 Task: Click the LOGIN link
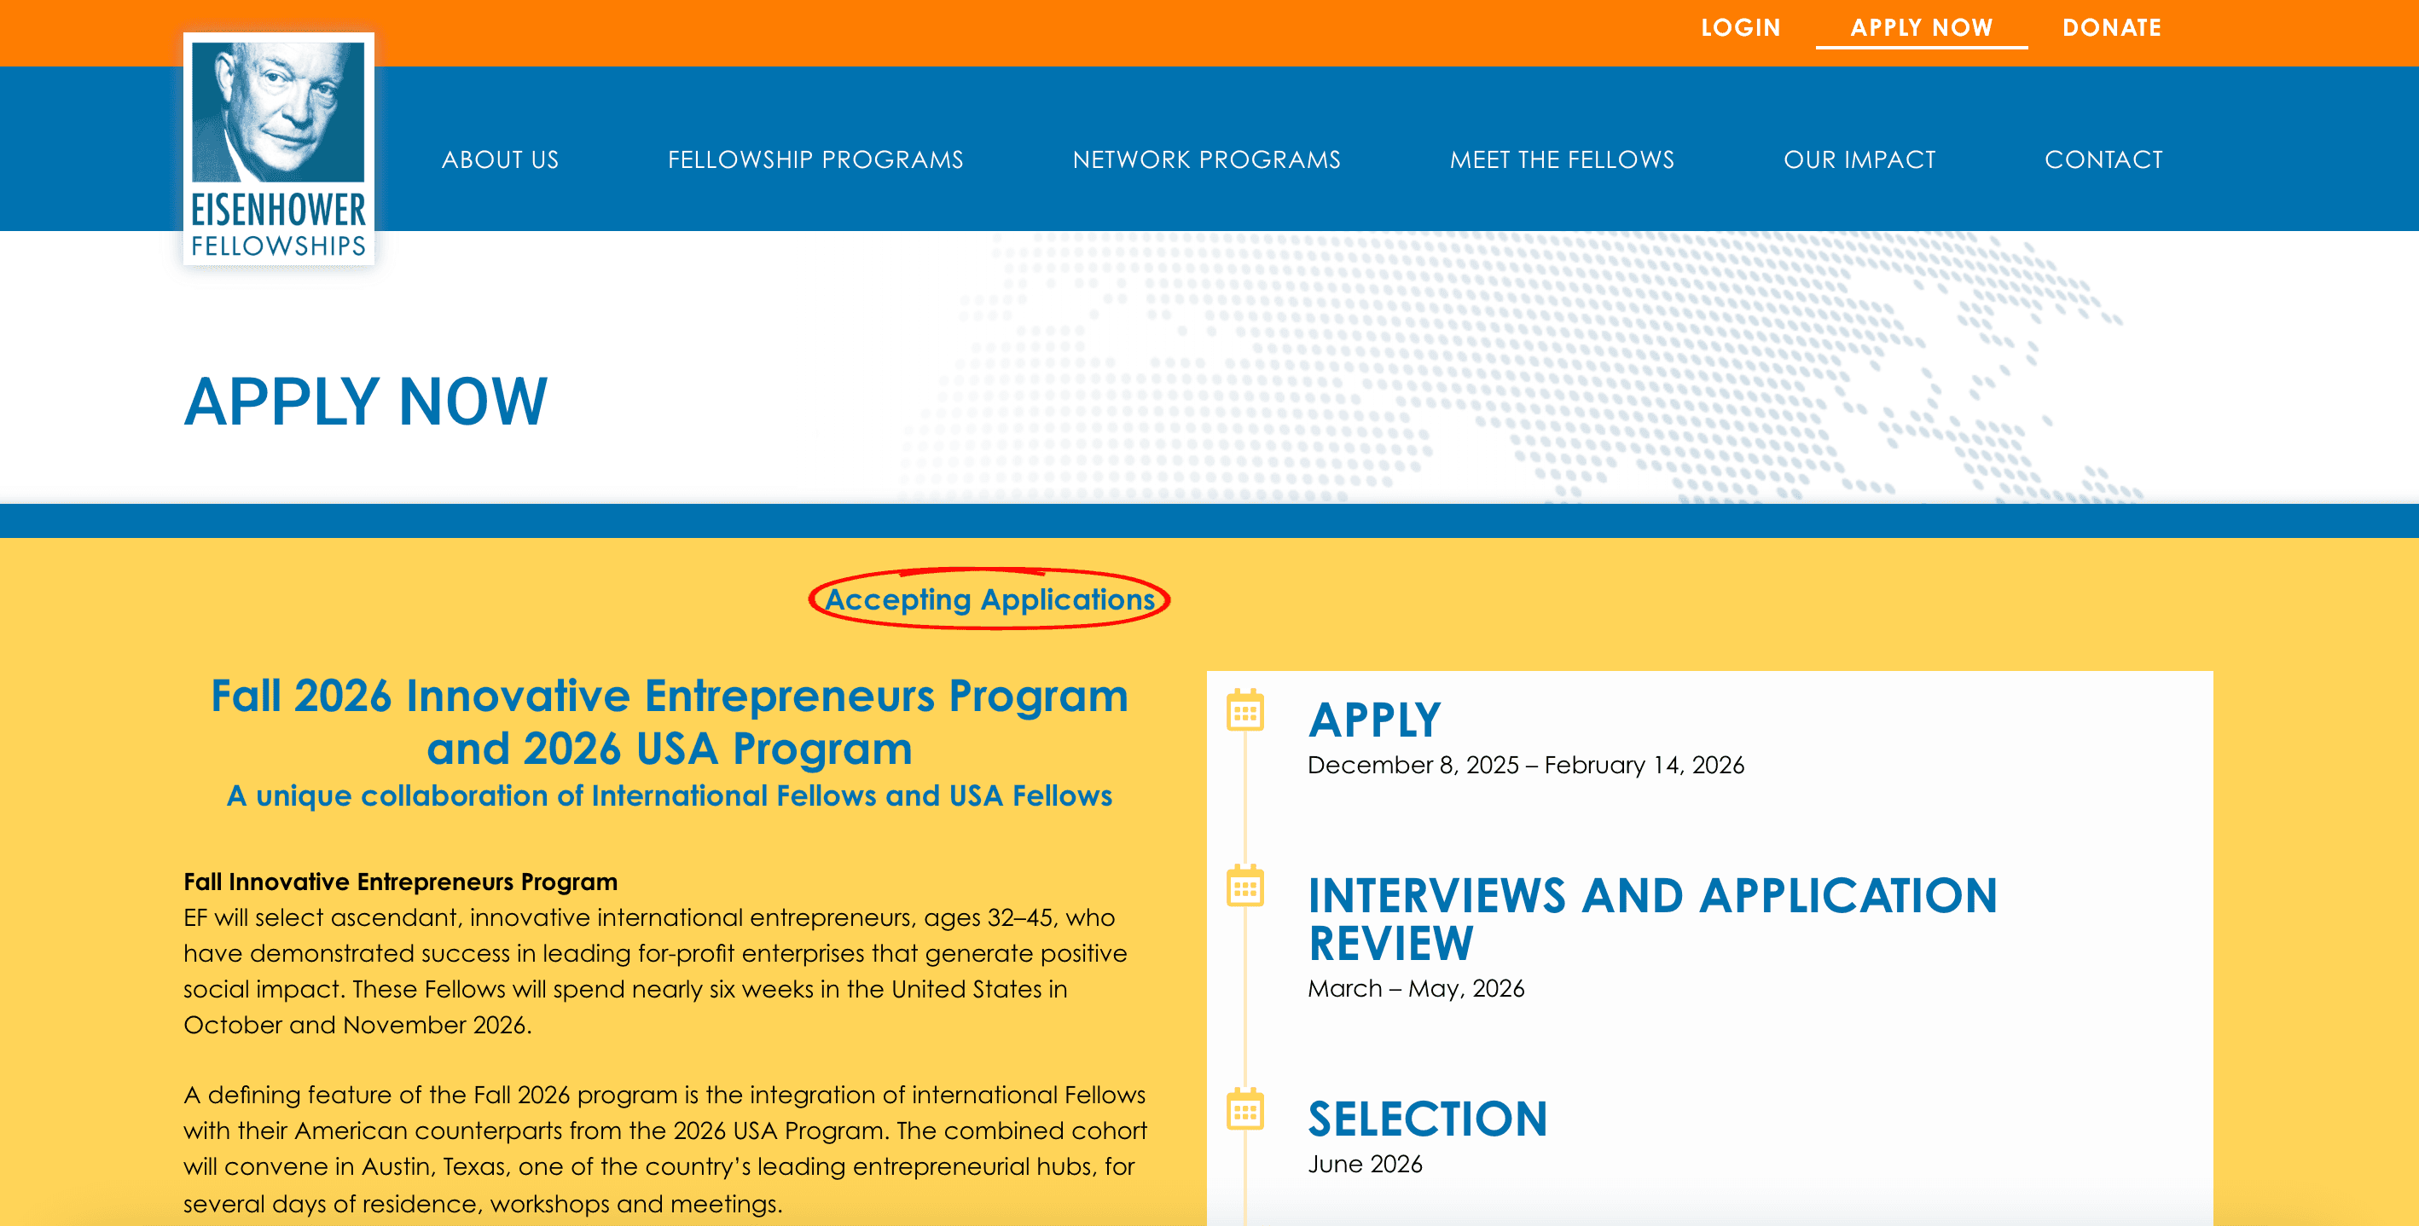[x=1740, y=27]
